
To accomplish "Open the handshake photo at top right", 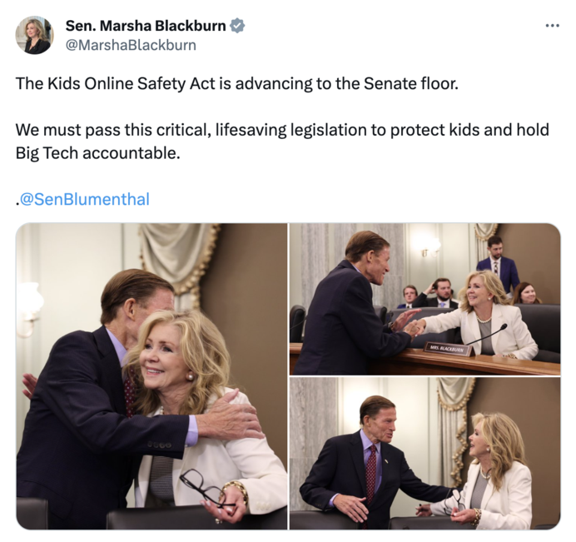I will pyautogui.click(x=425, y=299).
